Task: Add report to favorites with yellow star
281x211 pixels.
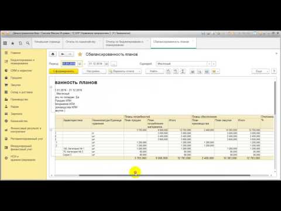Action: (80, 55)
